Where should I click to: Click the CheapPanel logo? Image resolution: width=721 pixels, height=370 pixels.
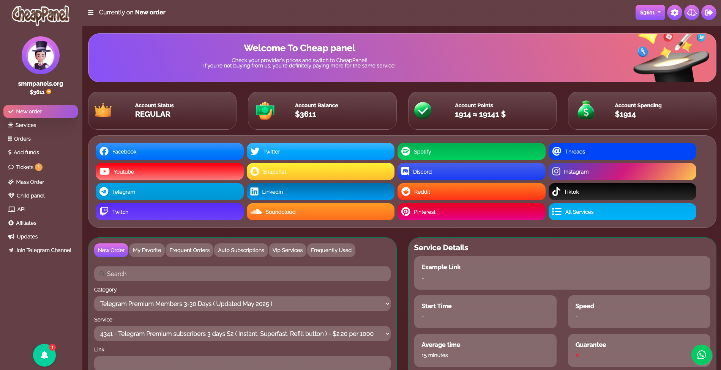[41, 15]
